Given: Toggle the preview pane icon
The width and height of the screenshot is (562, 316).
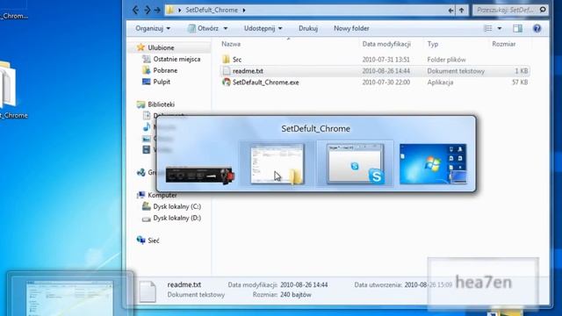Looking at the screenshot, I should (517, 28).
